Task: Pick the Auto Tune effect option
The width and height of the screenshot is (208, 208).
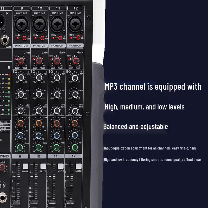Action: (4, 131)
